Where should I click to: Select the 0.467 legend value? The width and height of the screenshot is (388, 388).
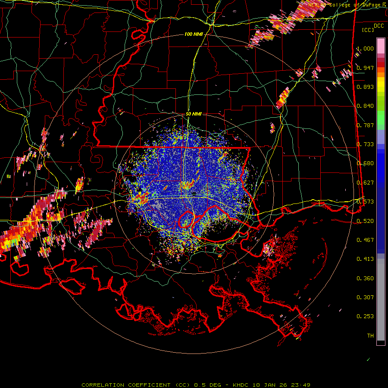(x=365, y=240)
